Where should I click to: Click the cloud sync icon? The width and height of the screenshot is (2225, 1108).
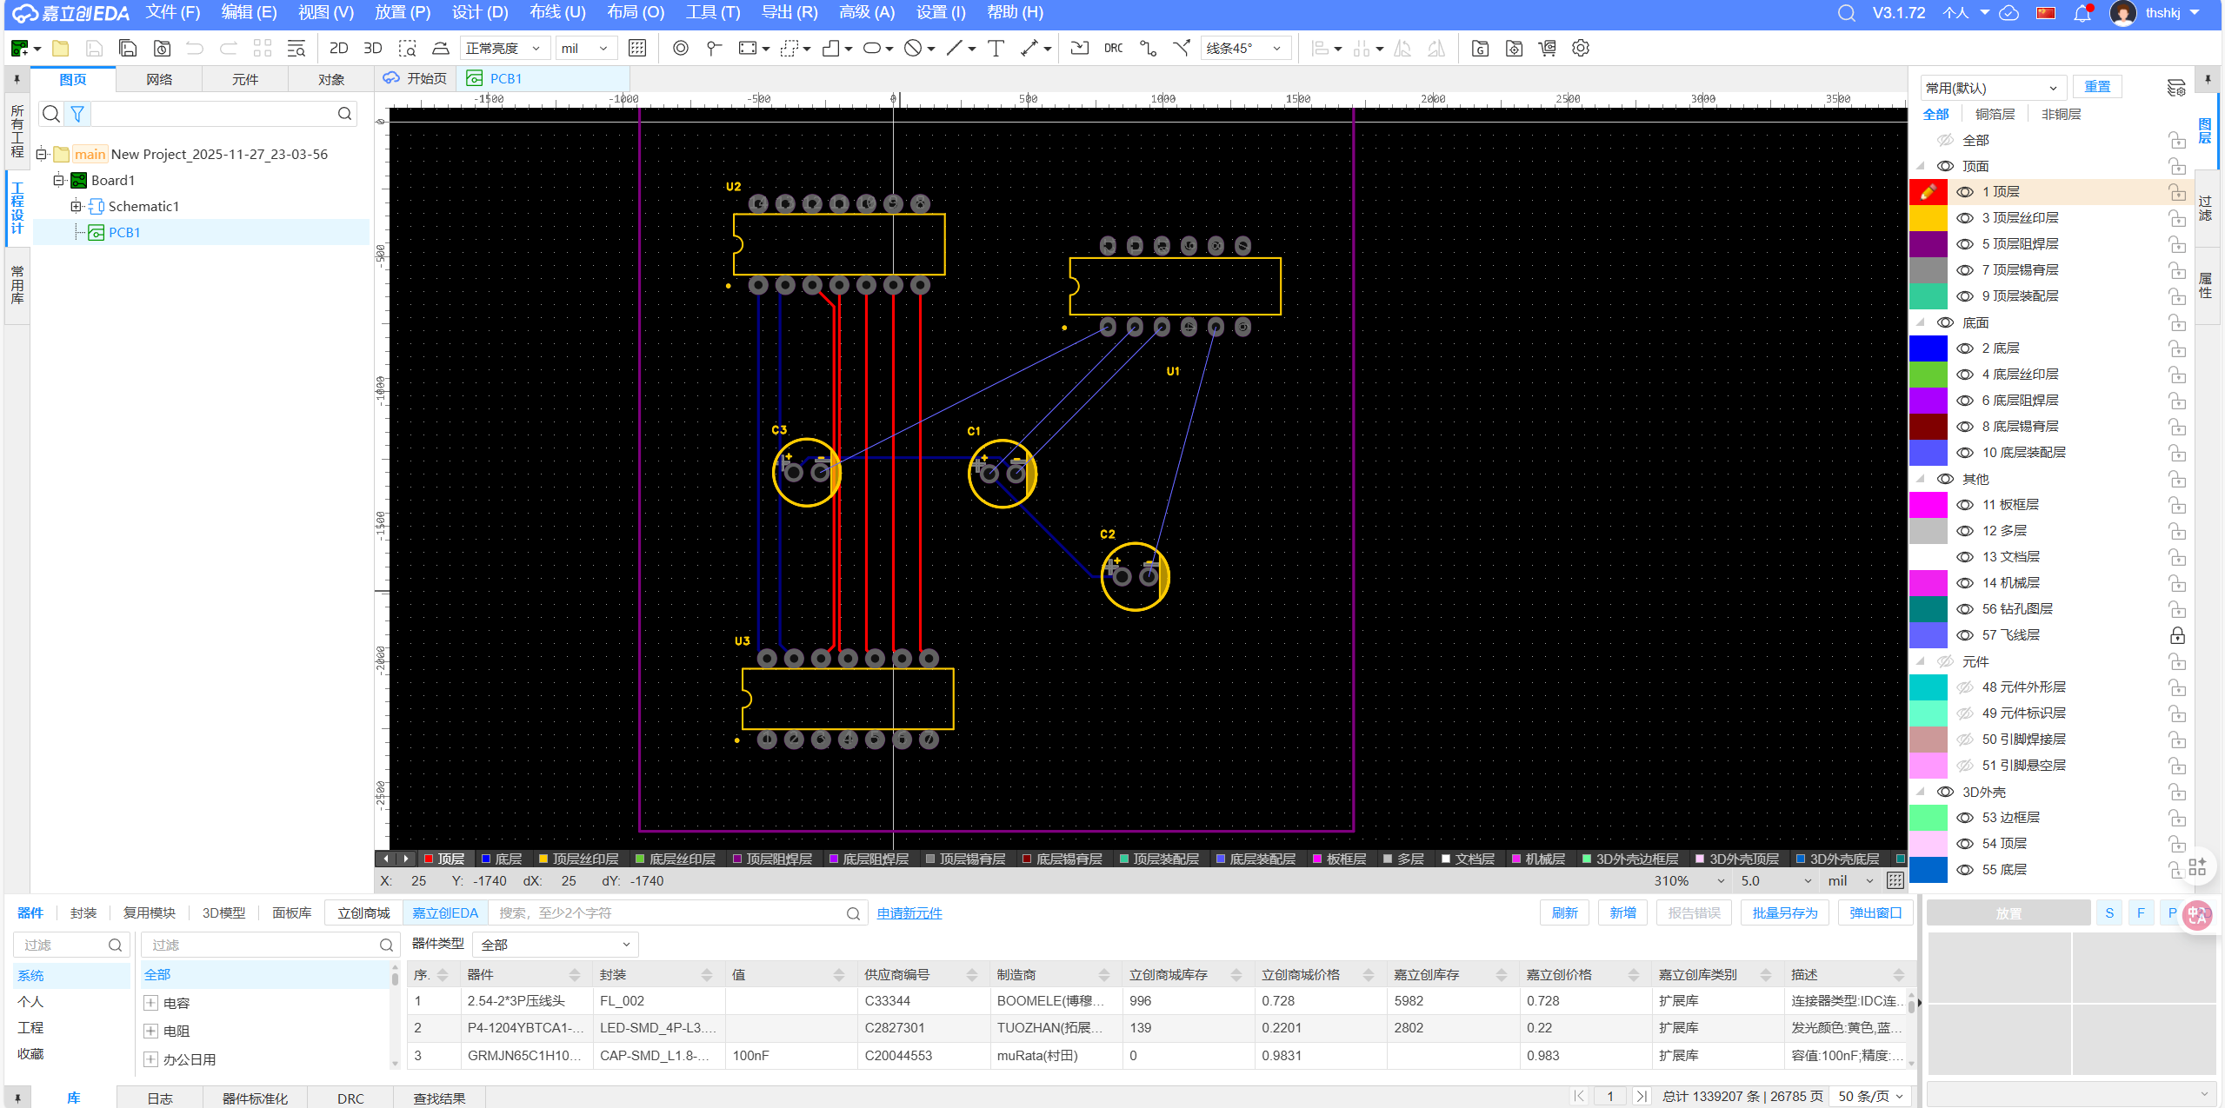pyautogui.click(x=2008, y=13)
